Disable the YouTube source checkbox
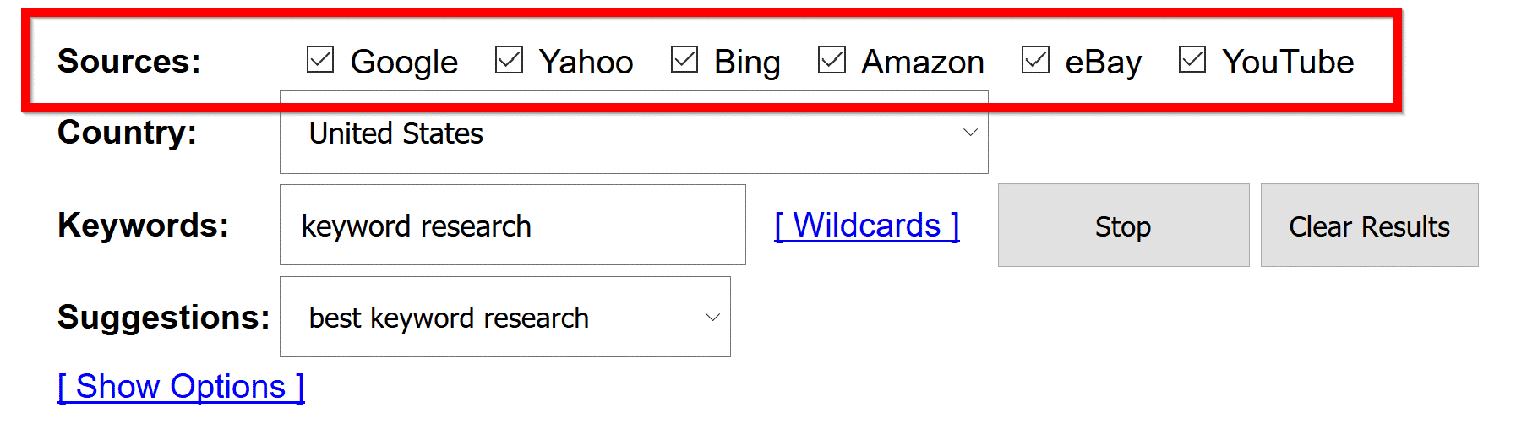 click(x=1192, y=60)
